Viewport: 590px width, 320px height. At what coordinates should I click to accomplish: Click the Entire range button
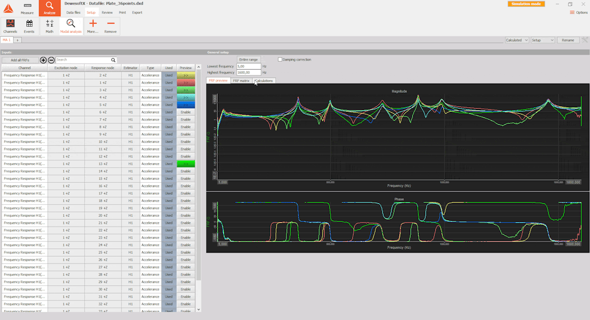point(248,59)
